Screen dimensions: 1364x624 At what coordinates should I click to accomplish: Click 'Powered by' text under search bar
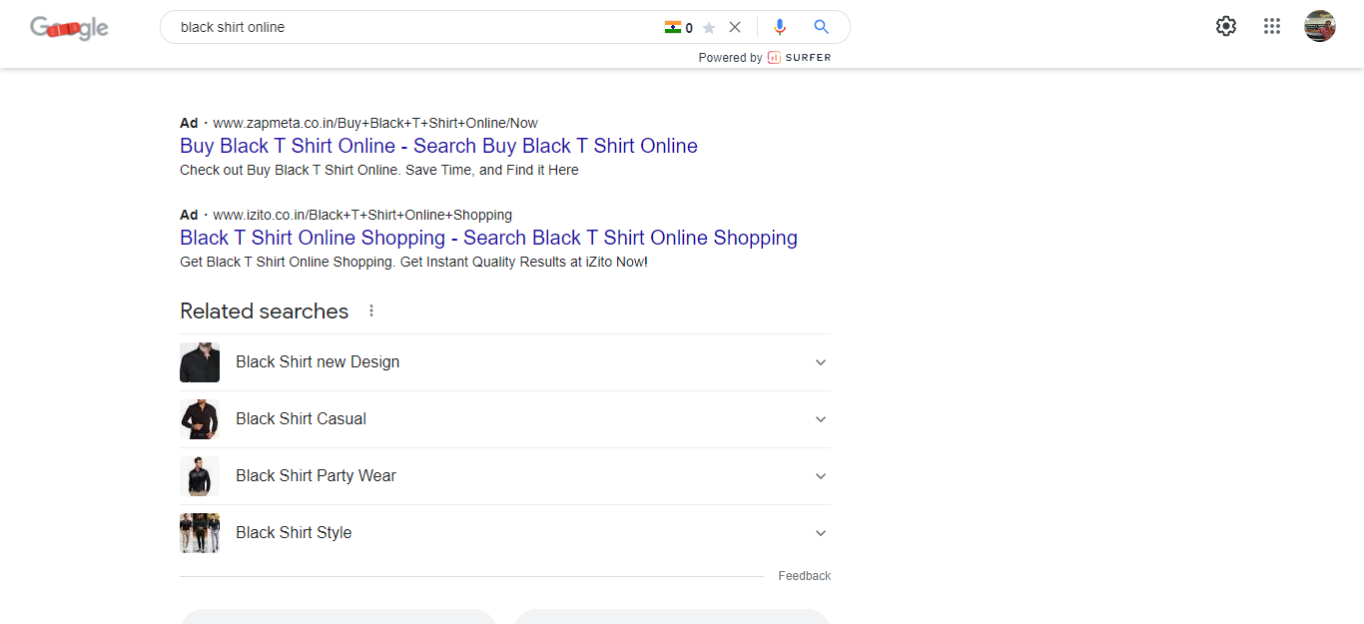coord(730,58)
